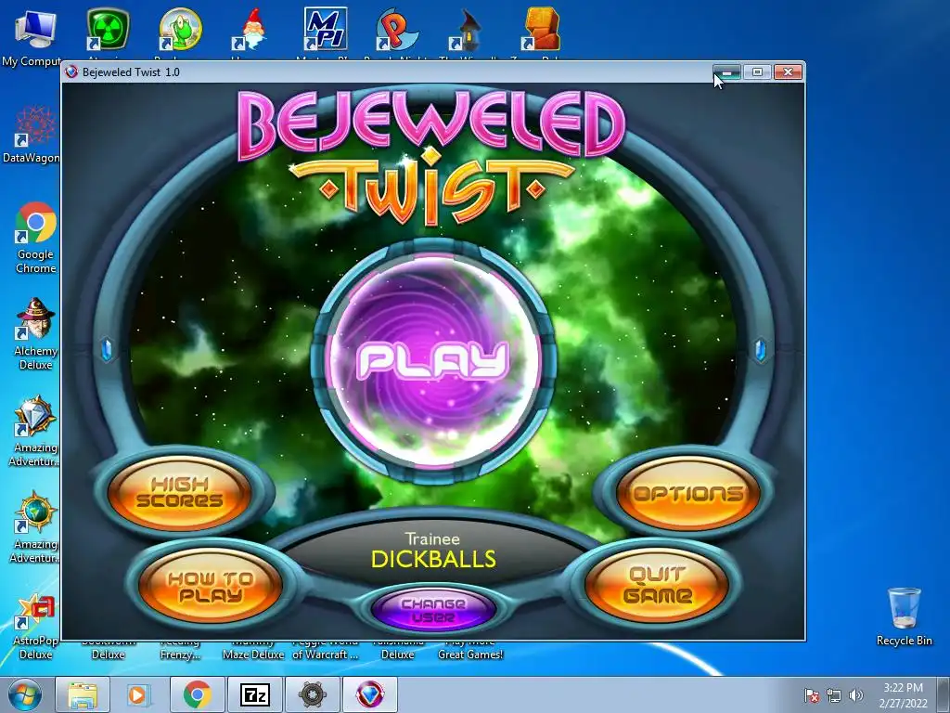Select the Amazing Adventures diamond-star shortcut
The height and width of the screenshot is (713, 950).
34,431
